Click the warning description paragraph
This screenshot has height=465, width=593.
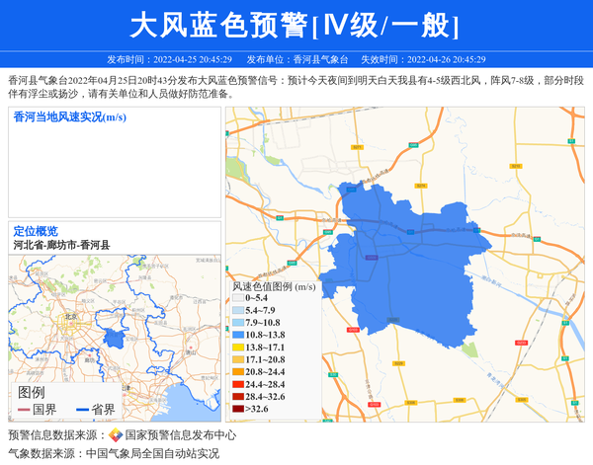tap(296, 87)
